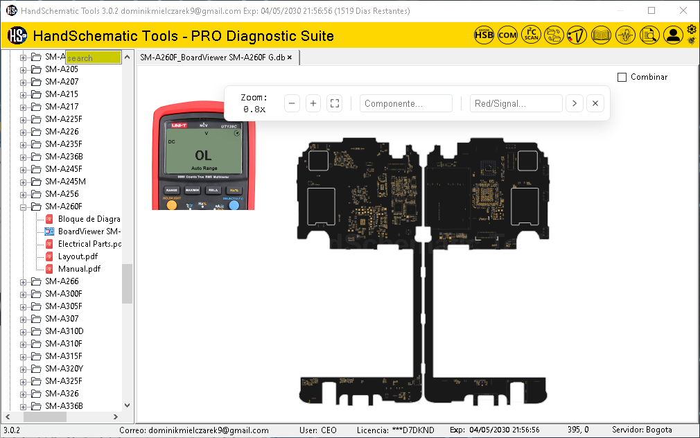Open Electrical Parts PDF file

[89, 244]
